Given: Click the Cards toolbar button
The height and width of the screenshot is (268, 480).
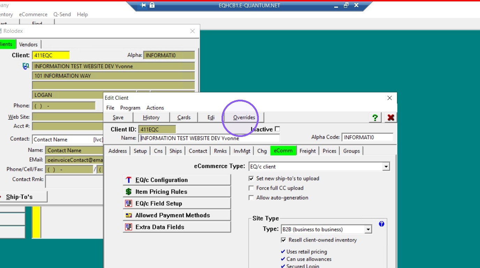Looking at the screenshot, I should [x=184, y=117].
